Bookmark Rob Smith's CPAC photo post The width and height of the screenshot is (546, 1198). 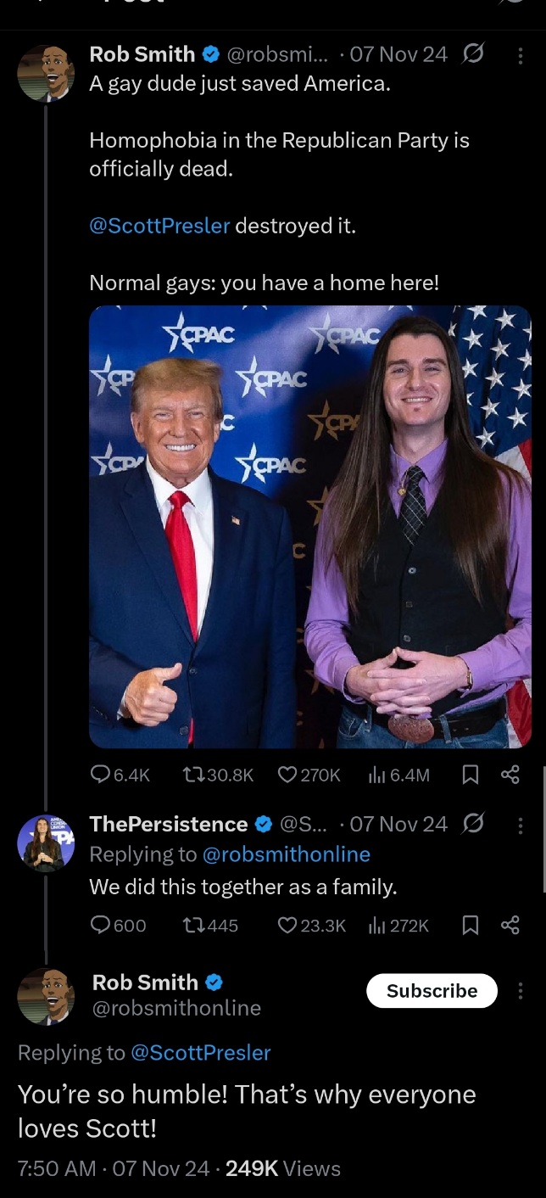click(x=471, y=775)
